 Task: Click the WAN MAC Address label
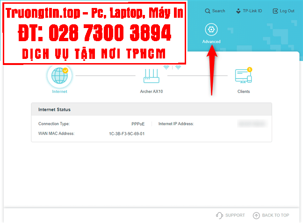[x=56, y=134]
